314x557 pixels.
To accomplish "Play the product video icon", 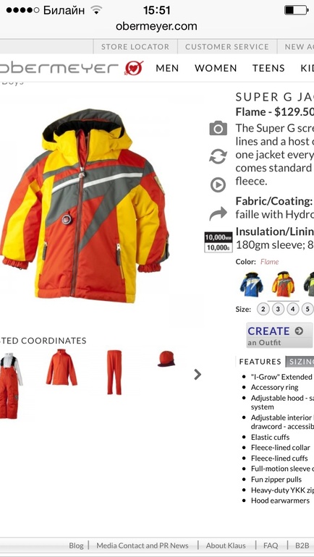I will [218, 184].
